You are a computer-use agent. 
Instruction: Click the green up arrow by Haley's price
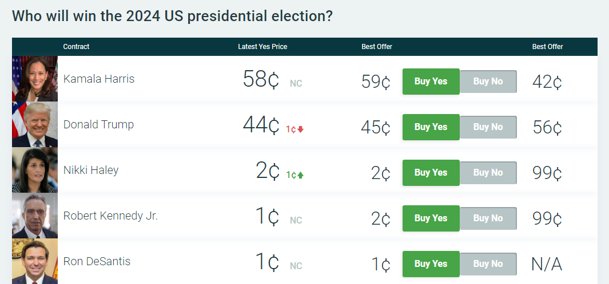point(301,175)
